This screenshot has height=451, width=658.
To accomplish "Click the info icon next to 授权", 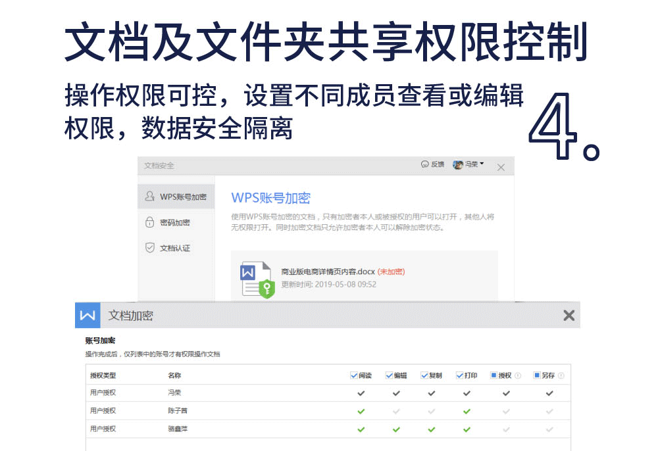I will point(518,376).
